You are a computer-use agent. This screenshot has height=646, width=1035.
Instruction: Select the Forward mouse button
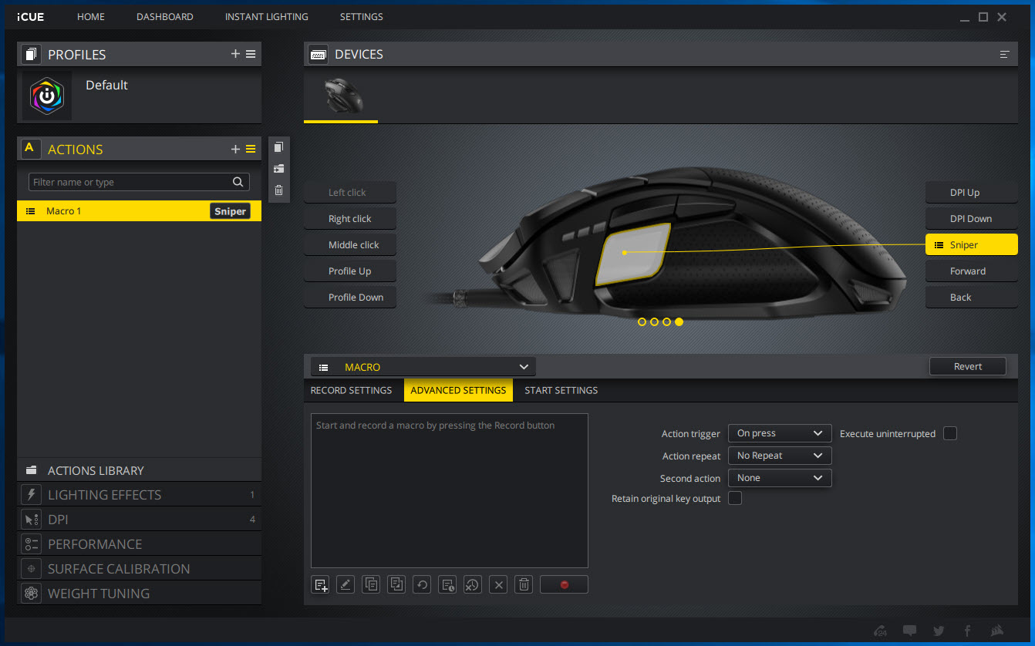pyautogui.click(x=972, y=271)
